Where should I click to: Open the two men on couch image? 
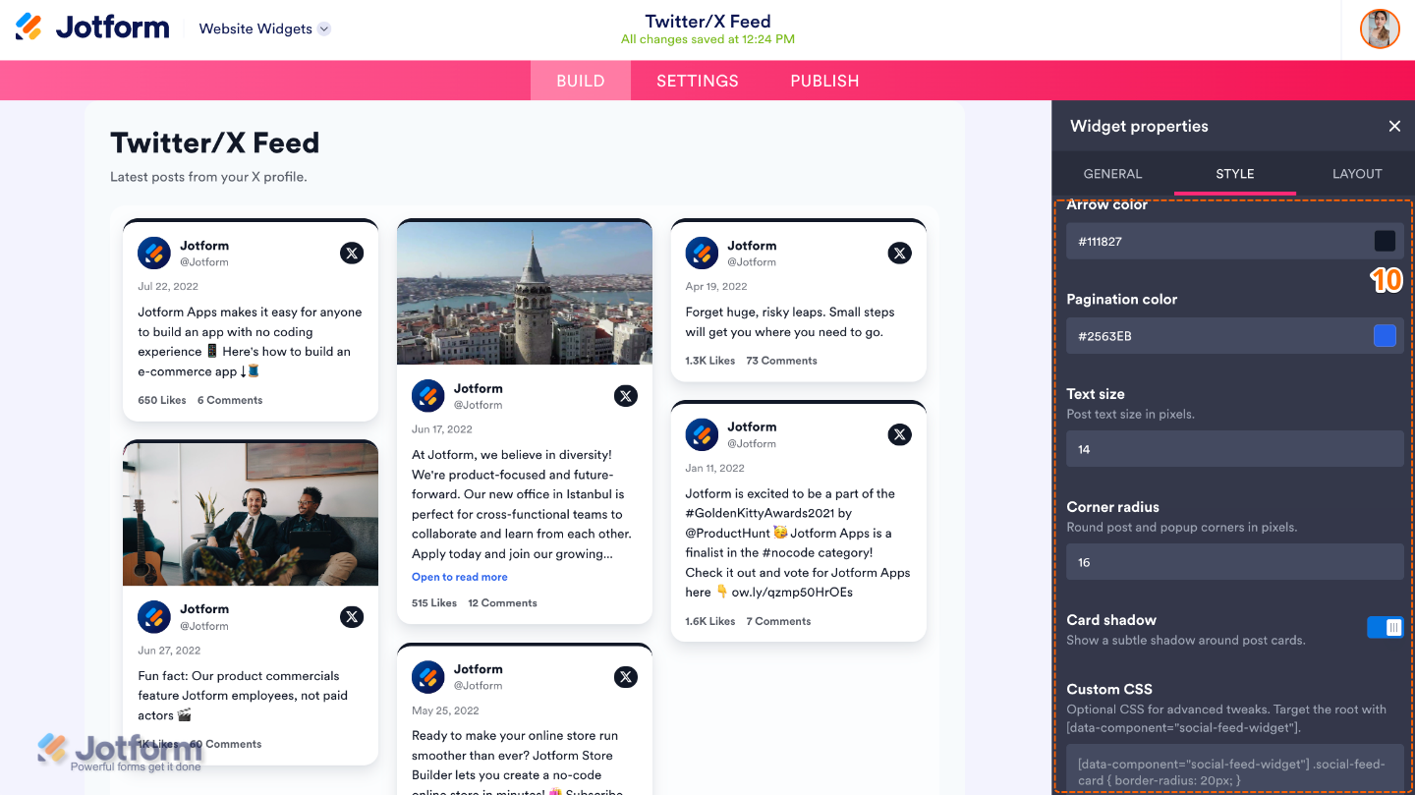click(251, 514)
